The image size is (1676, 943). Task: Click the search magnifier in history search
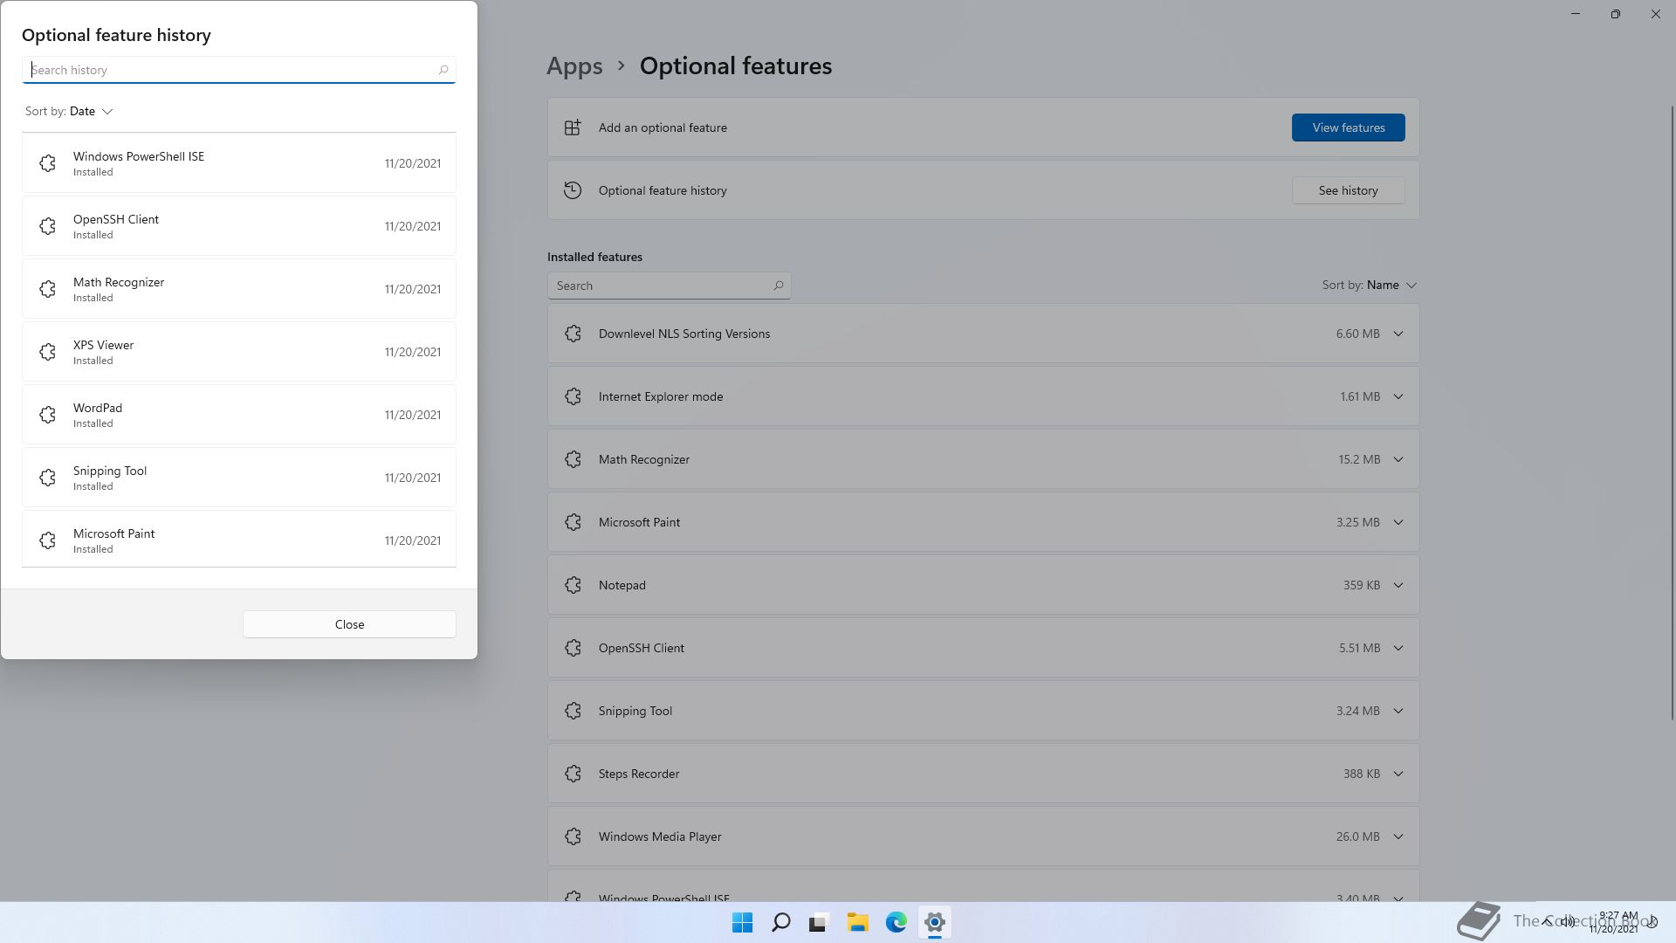tap(443, 70)
